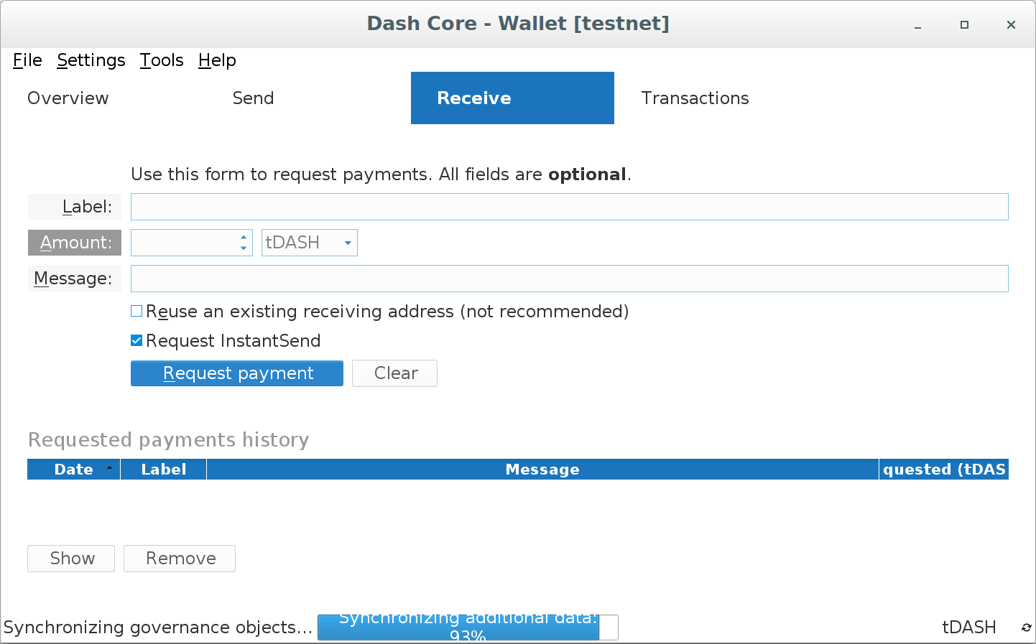Open the Tools menu
1036x644 pixels.
tap(162, 60)
